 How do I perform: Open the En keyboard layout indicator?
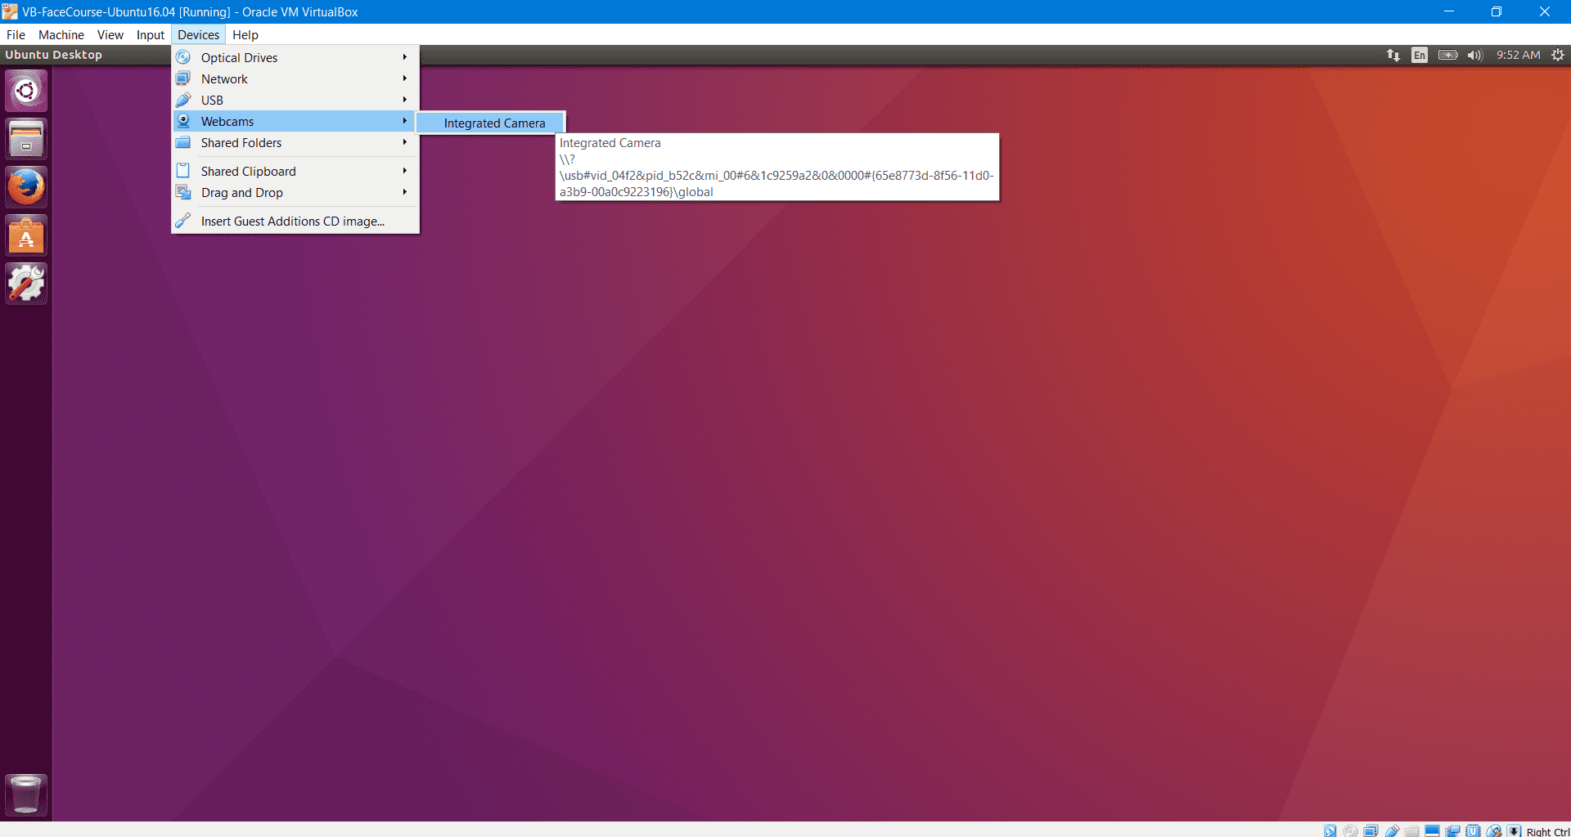[1420, 55]
